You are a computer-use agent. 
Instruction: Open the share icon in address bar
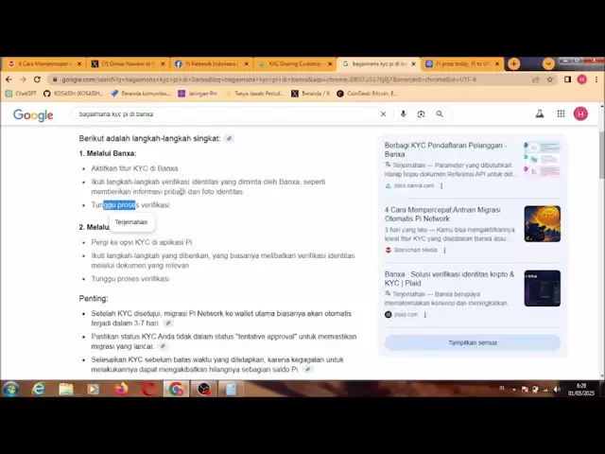(536, 79)
